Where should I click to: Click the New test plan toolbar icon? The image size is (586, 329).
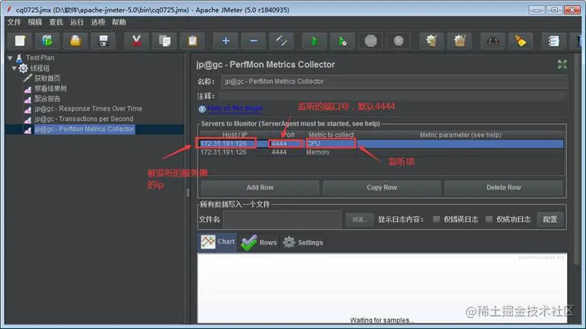pos(20,40)
